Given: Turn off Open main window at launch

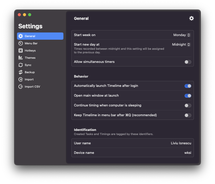Looking at the screenshot, I should 188,96.
